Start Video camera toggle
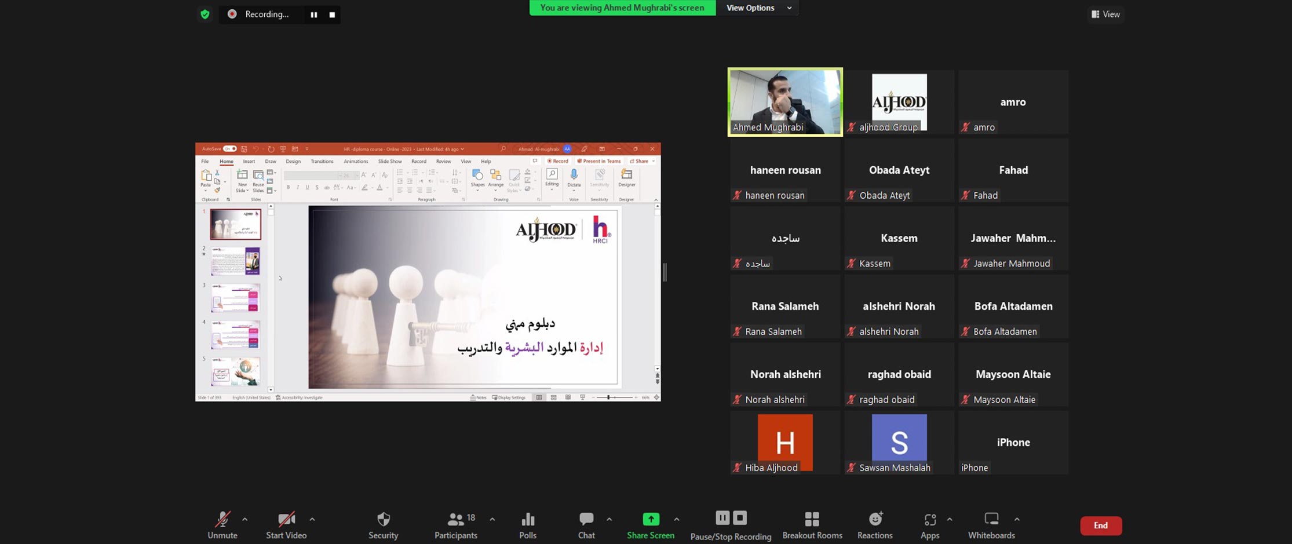Screen dimensions: 1292x544 click(286, 519)
